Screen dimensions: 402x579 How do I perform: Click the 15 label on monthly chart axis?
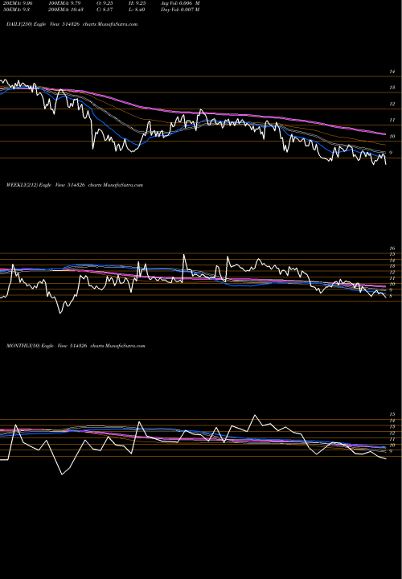pyautogui.click(x=392, y=415)
